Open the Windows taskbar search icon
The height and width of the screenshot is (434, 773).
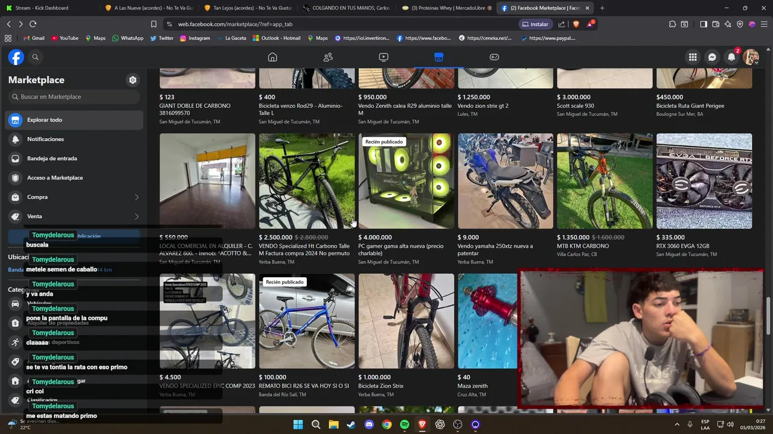coord(316,424)
